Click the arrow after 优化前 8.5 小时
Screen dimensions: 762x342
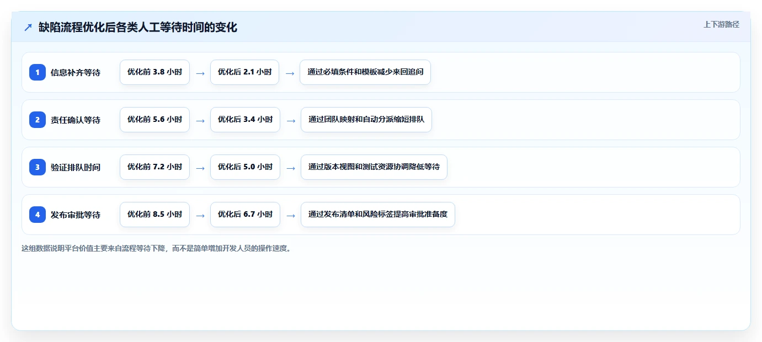200,215
